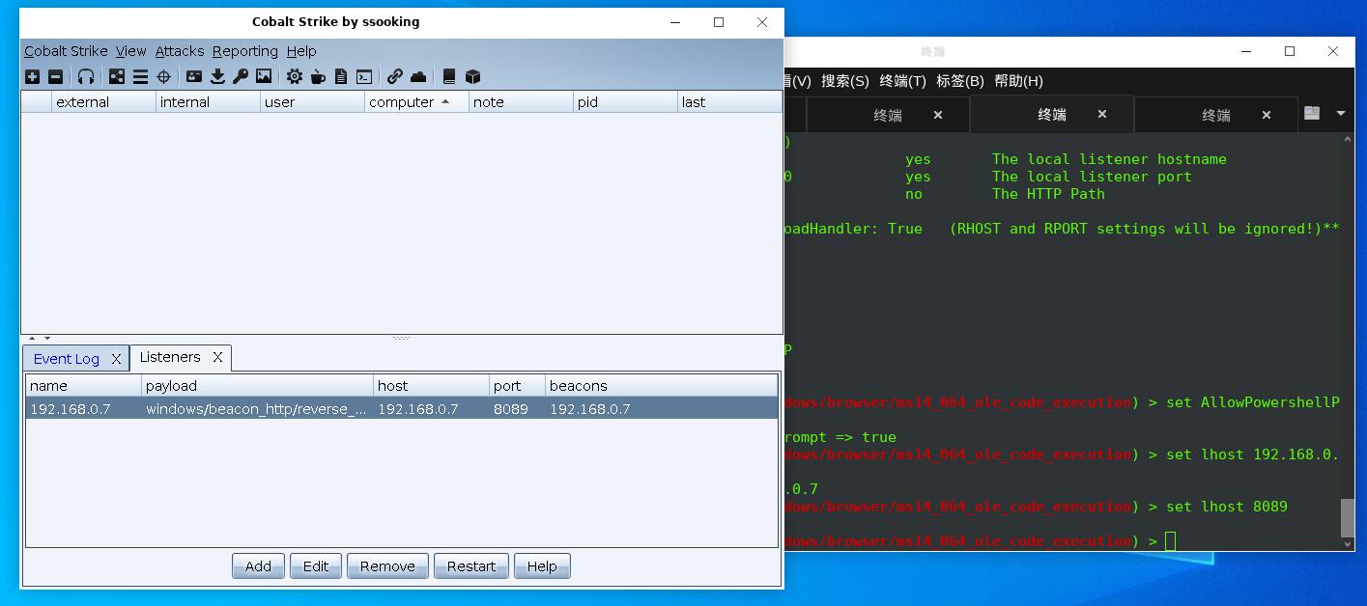The height and width of the screenshot is (606, 1367).
Task: Switch to pivot graph view icon
Action: (x=117, y=76)
